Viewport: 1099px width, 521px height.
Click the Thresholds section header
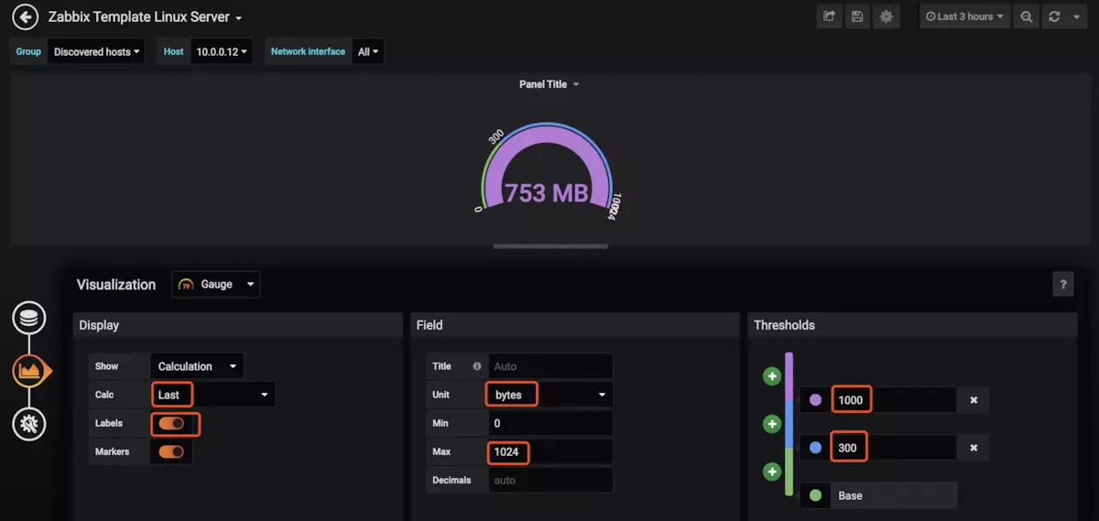pyautogui.click(x=912, y=325)
